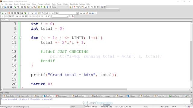Screen dimensions: 193x108
Task: Open the Edit menu
Action: (6, 4)
